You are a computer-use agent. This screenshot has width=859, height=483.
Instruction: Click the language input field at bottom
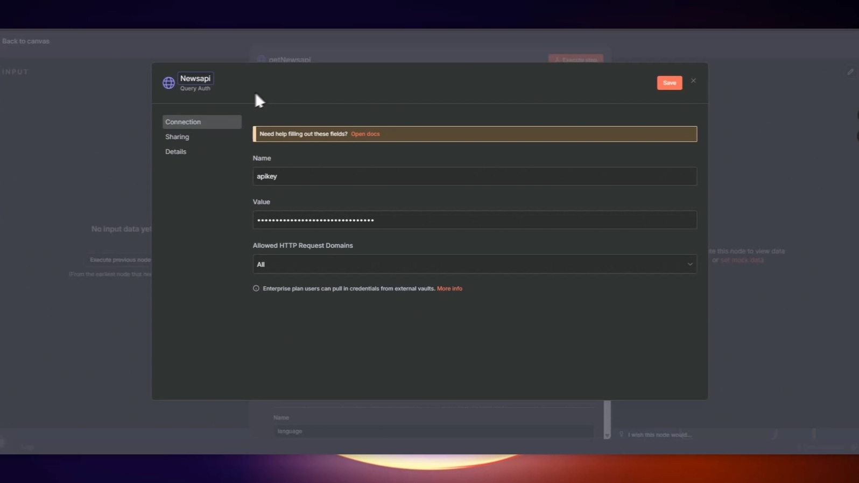pos(433,431)
